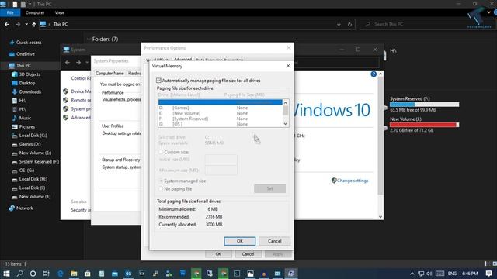Open Action Center notifications icon
The width and height of the screenshot is (497, 279).
[x=488, y=274]
